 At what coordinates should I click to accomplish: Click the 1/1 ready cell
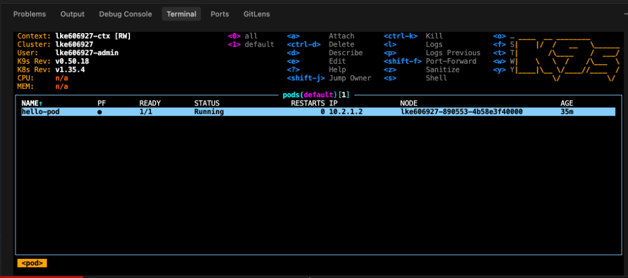pyautogui.click(x=146, y=111)
